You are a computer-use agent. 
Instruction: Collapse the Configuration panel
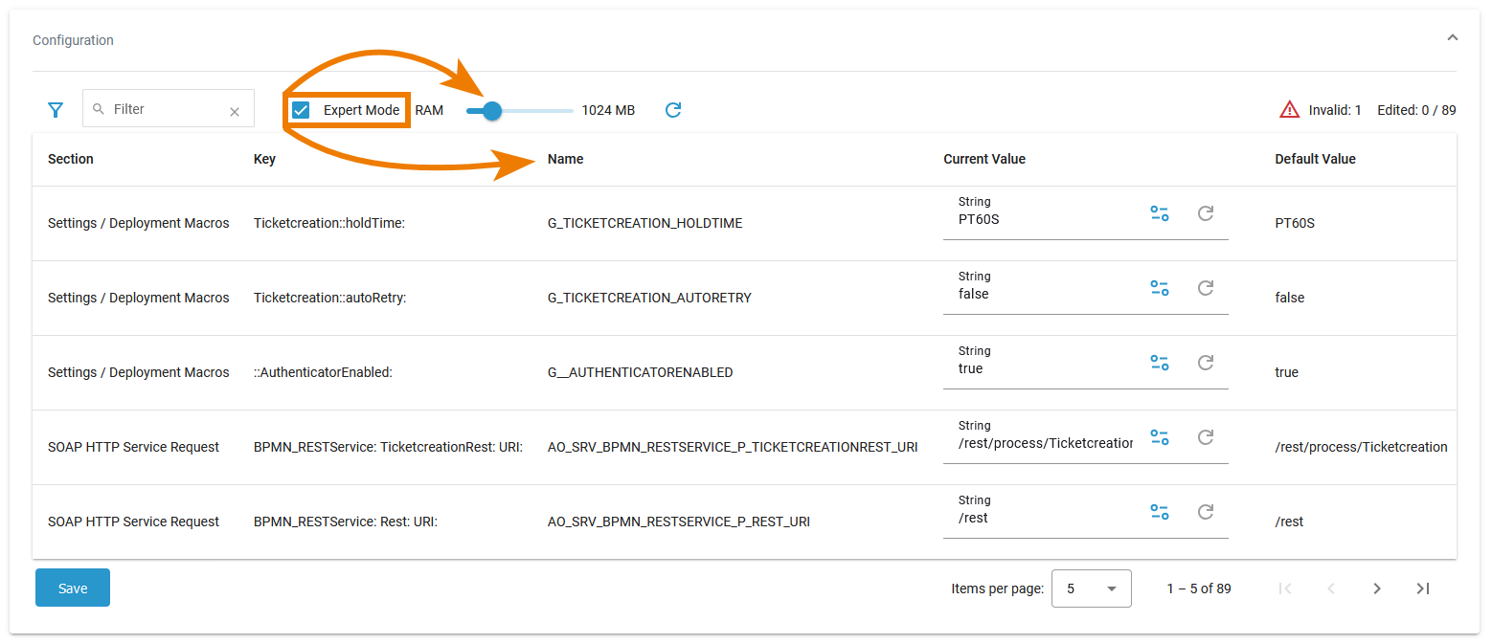click(1452, 38)
